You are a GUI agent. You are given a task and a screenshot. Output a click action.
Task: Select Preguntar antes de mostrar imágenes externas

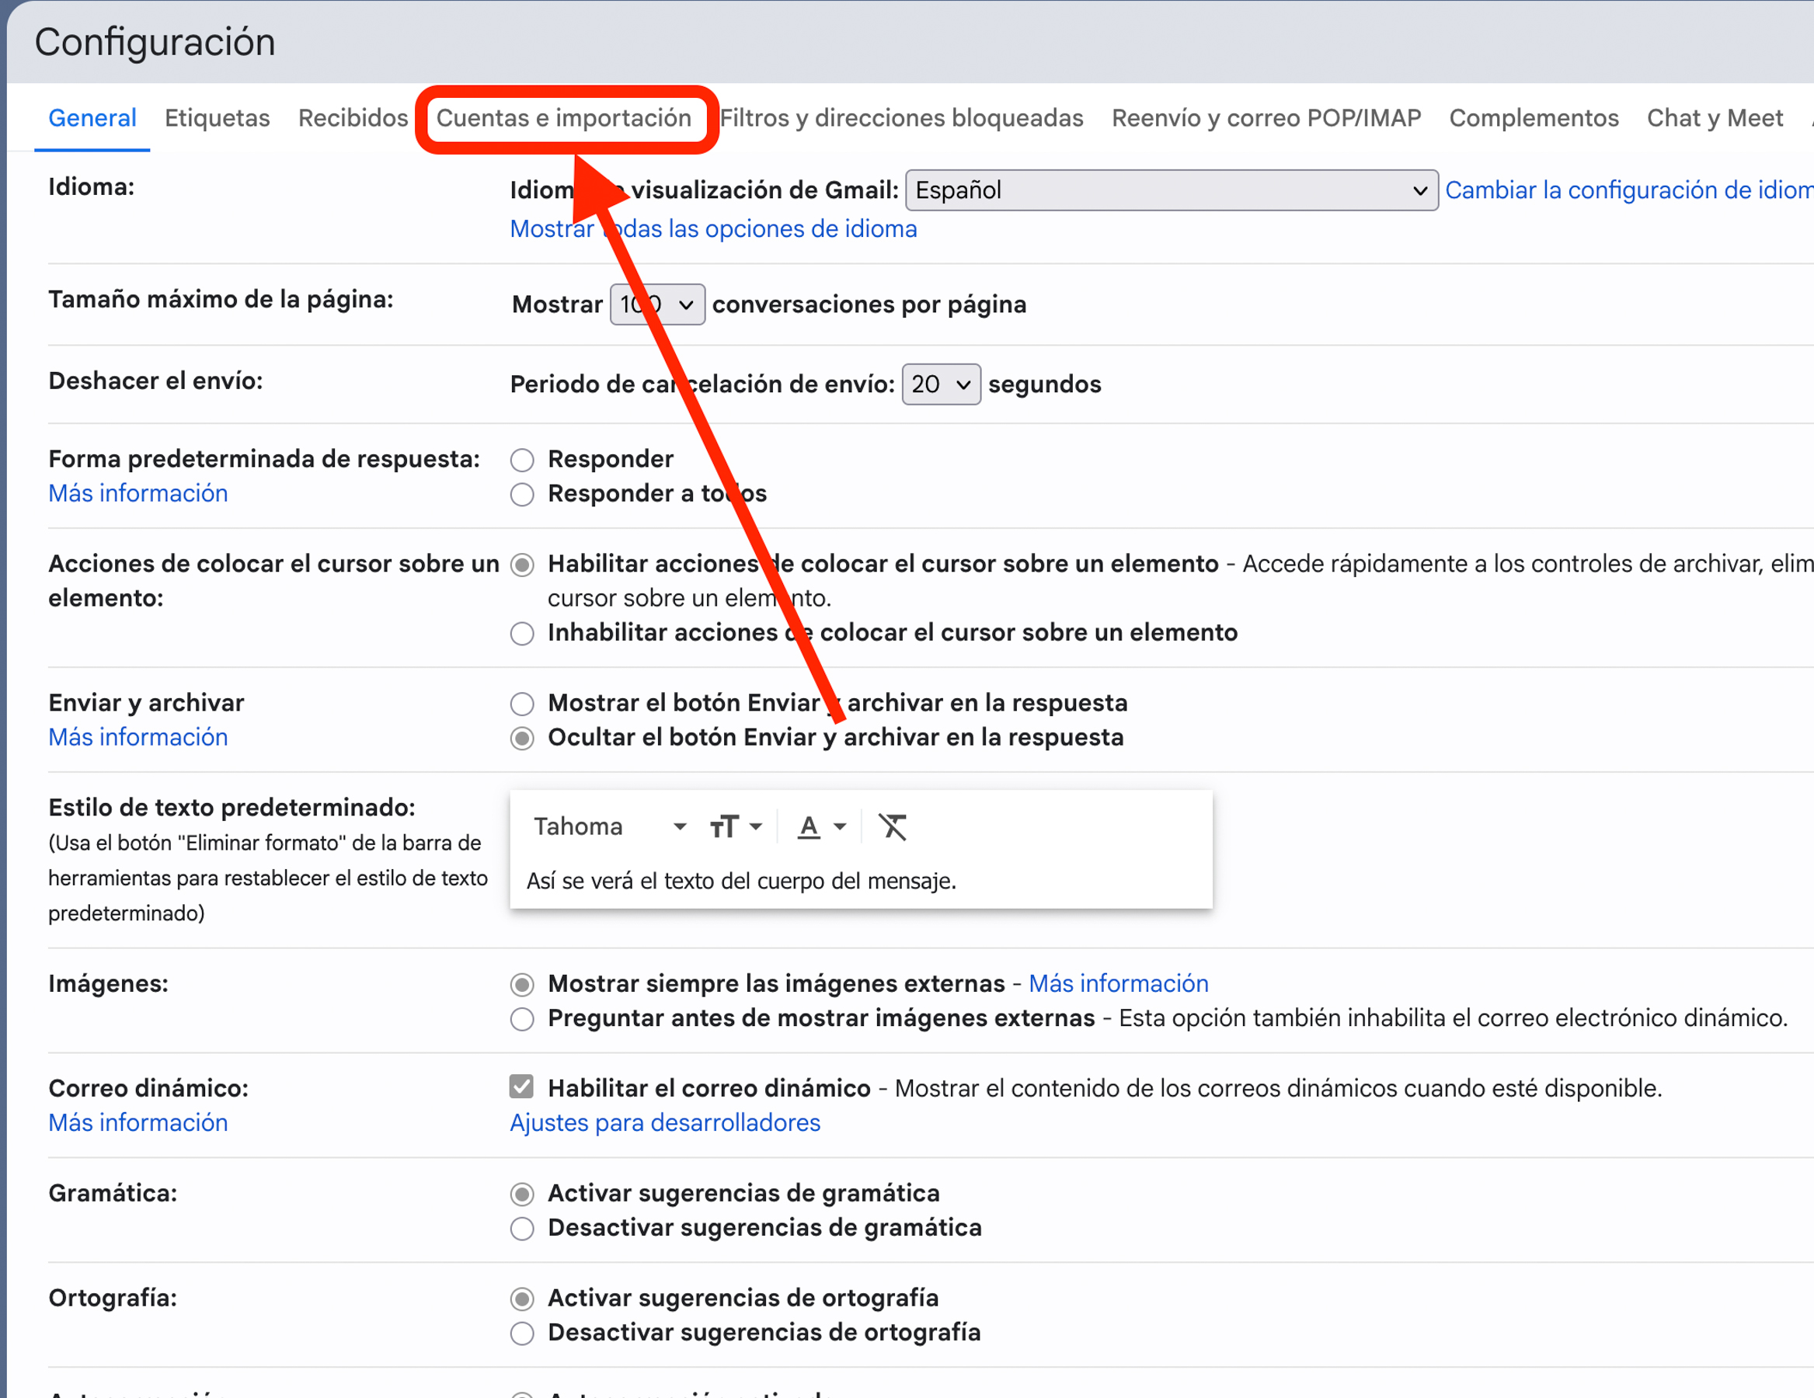[x=521, y=1020]
